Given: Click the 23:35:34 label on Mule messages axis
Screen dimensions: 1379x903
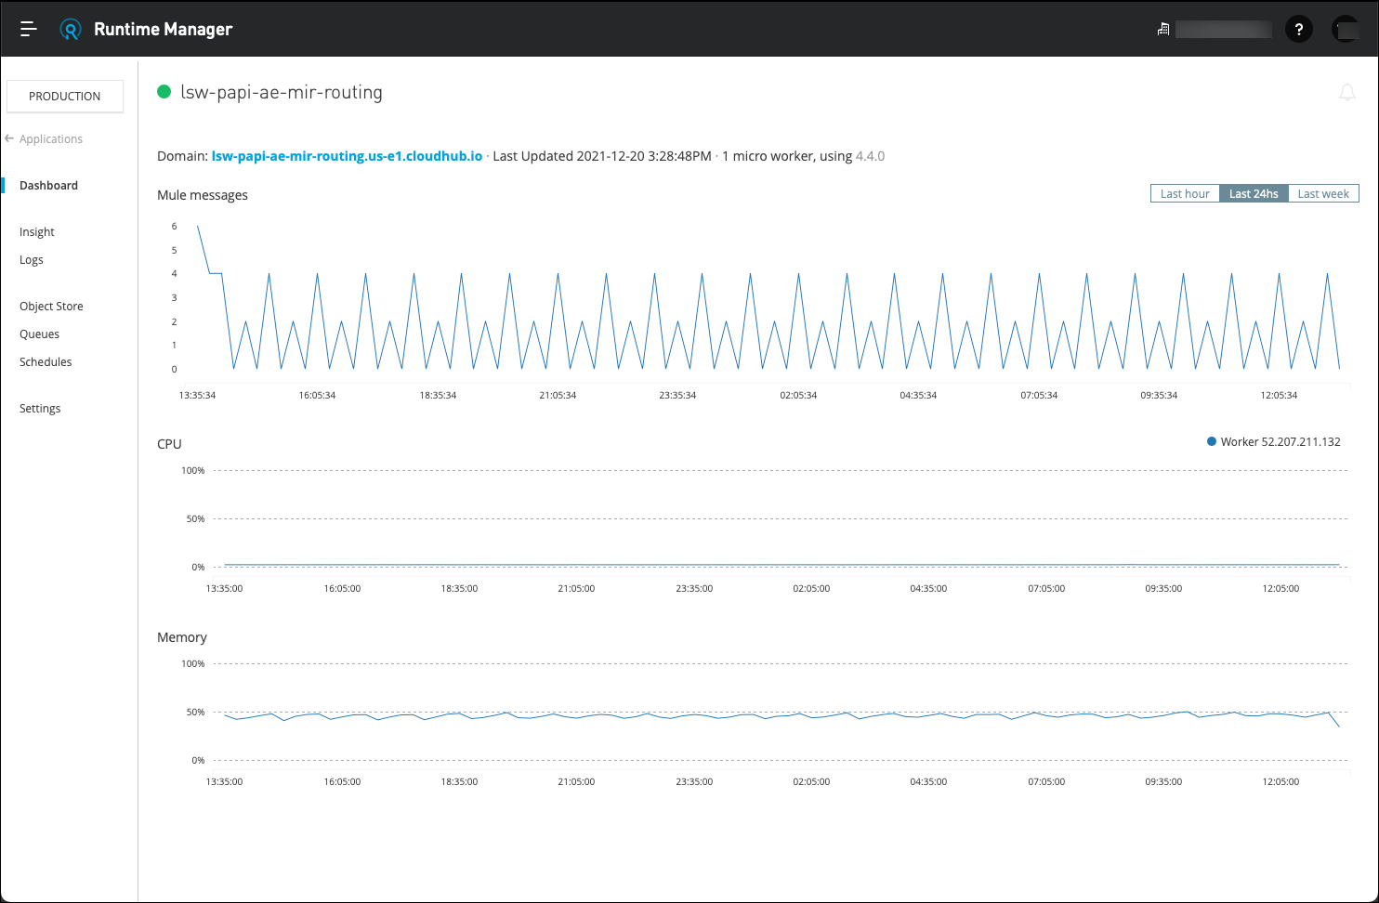Looking at the screenshot, I should coord(677,395).
